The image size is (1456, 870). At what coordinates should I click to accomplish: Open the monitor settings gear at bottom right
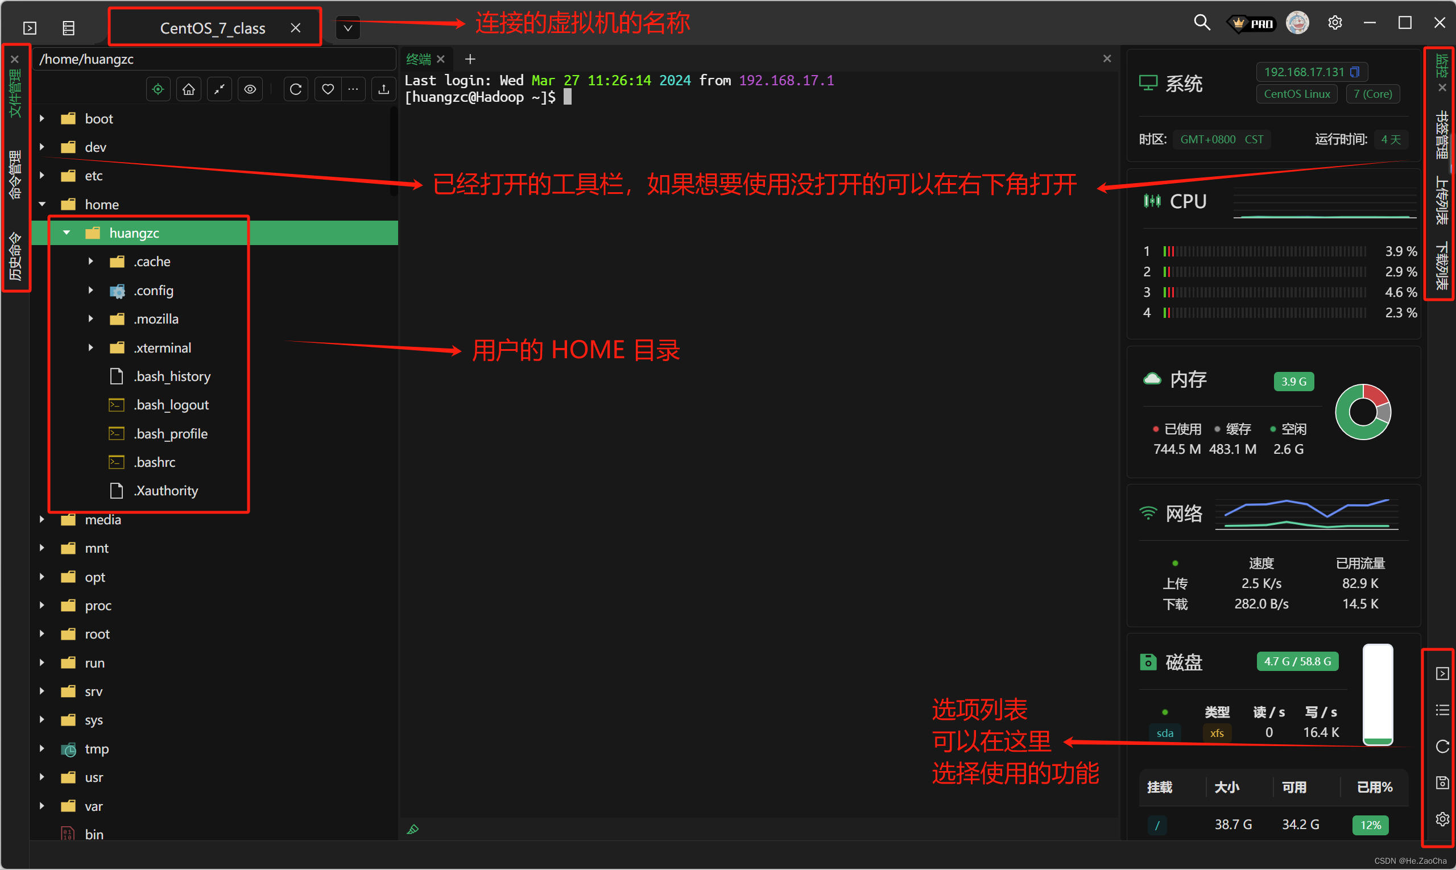tap(1442, 819)
